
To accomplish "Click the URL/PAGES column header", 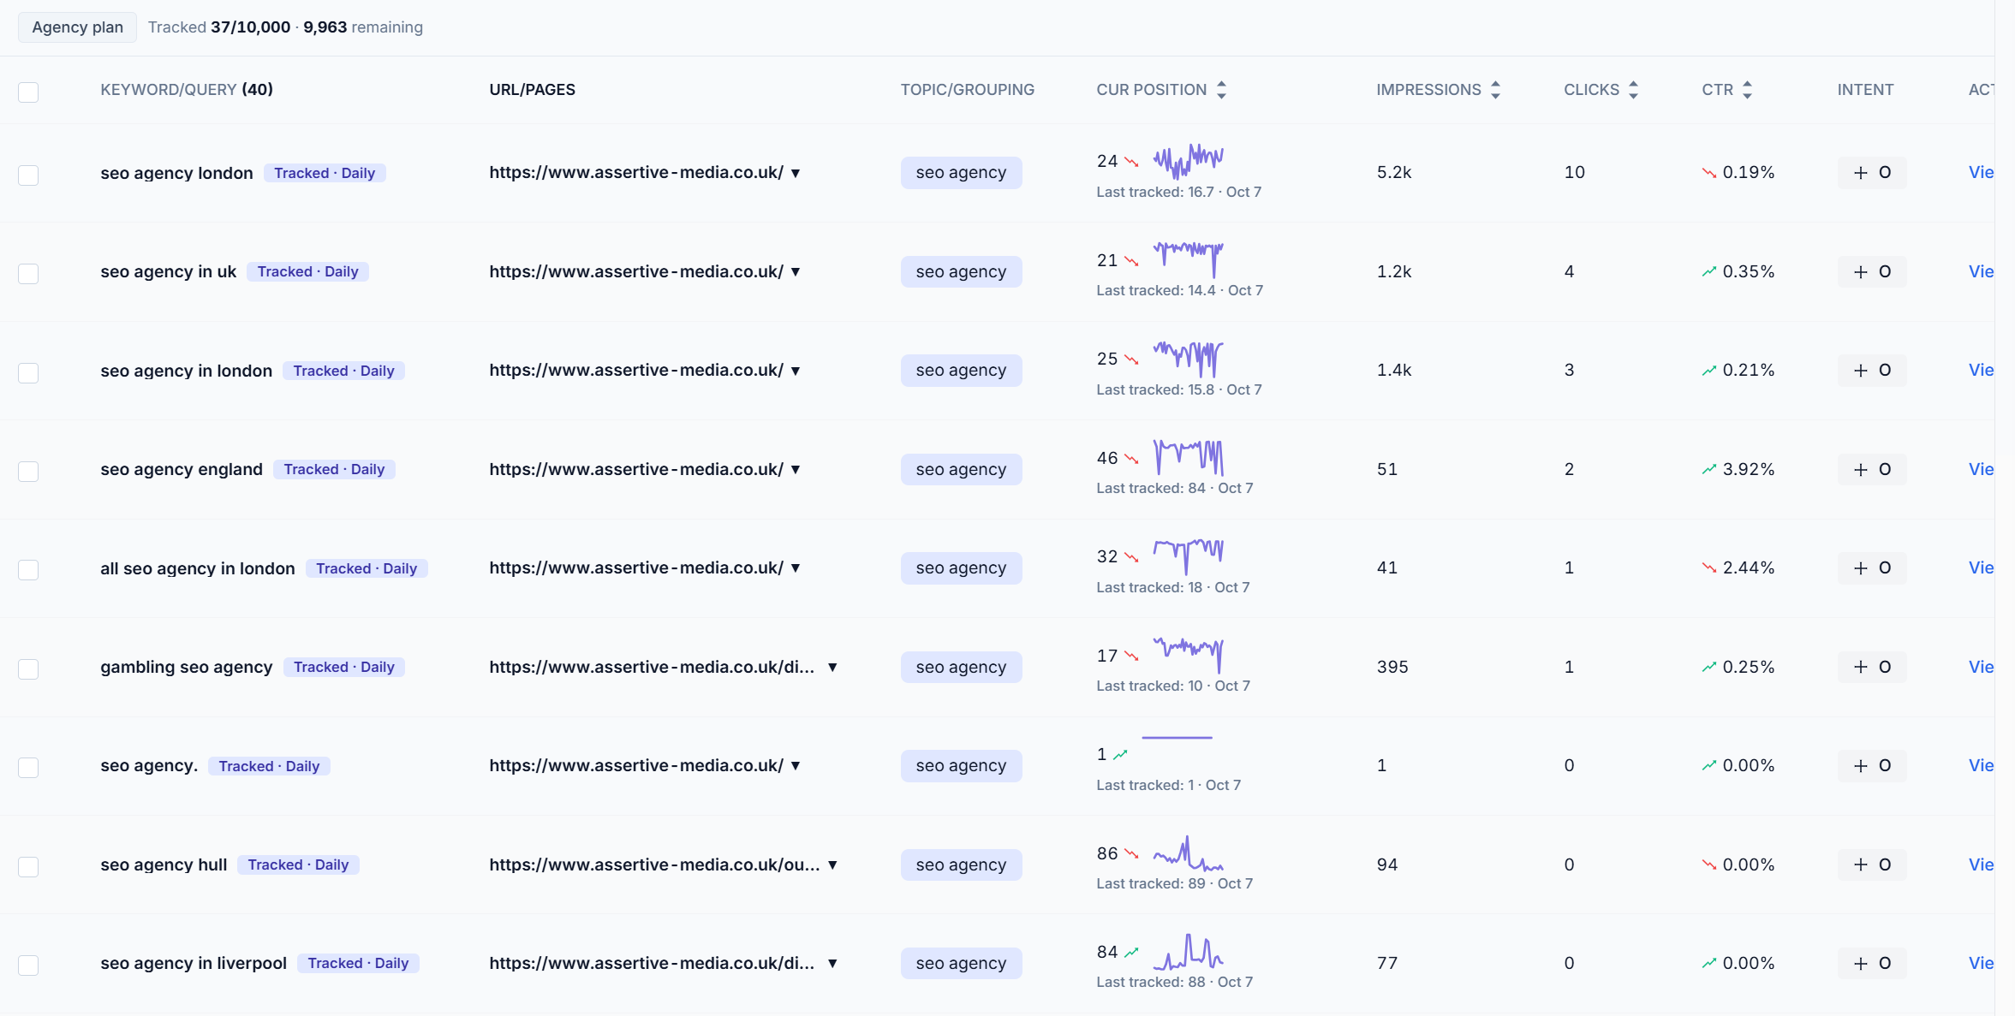I will (532, 90).
